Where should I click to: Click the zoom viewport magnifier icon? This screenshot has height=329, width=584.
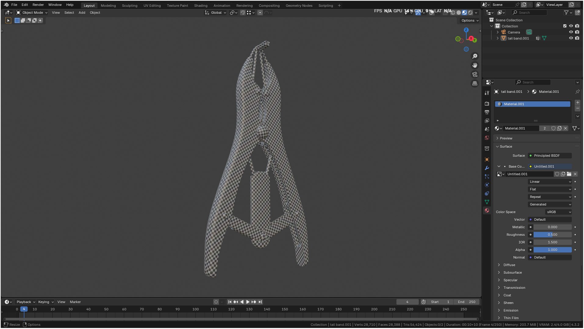click(x=475, y=56)
